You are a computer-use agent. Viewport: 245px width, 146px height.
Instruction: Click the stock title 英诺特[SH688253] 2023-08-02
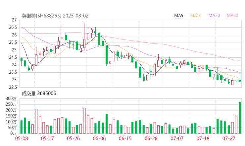pyautogui.click(x=55, y=16)
